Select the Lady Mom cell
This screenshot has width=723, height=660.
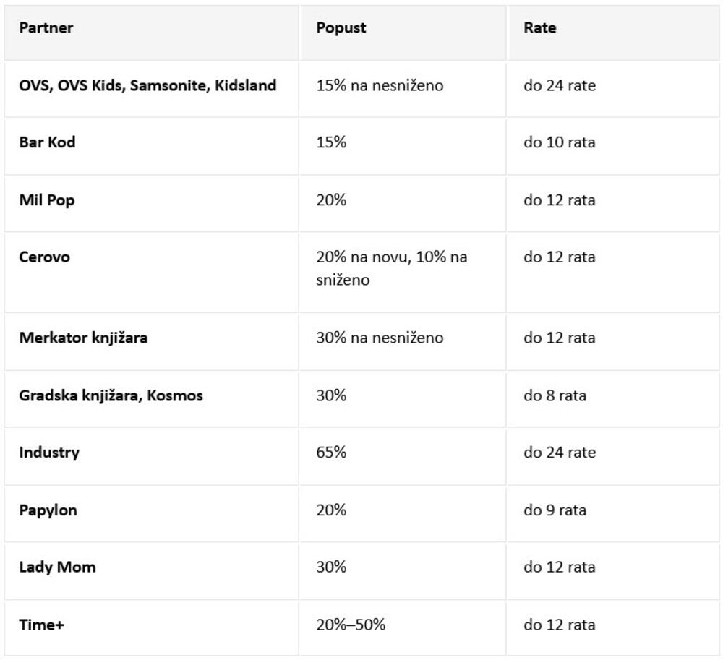[x=57, y=567]
